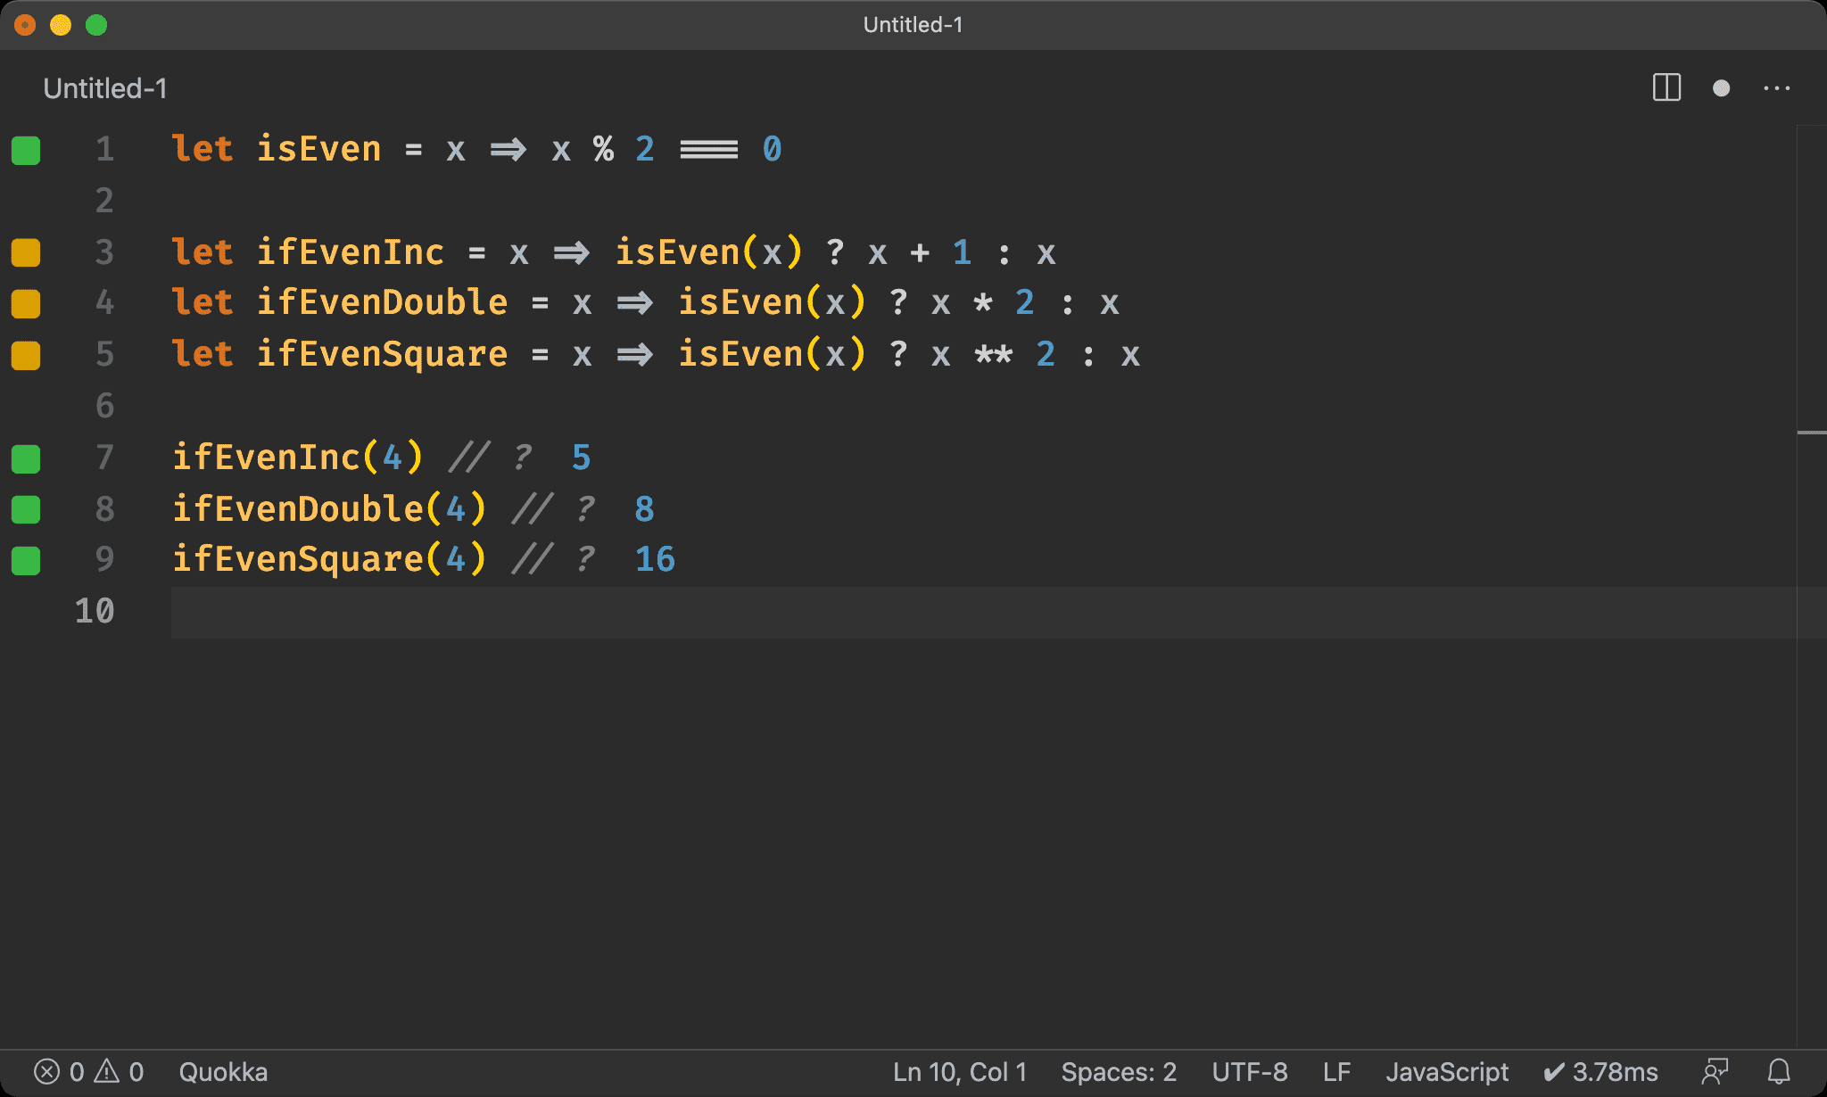Click green Quokka indicator on line 7
The image size is (1827, 1097).
point(26,459)
